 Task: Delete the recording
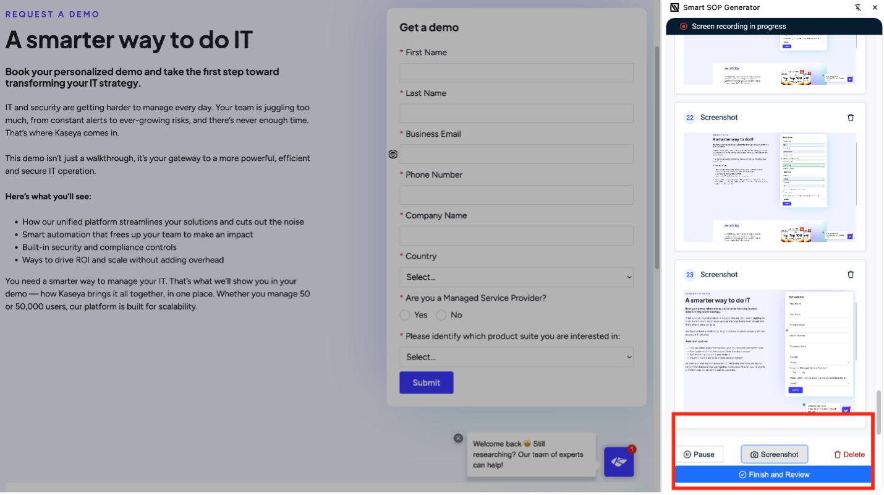coord(849,454)
